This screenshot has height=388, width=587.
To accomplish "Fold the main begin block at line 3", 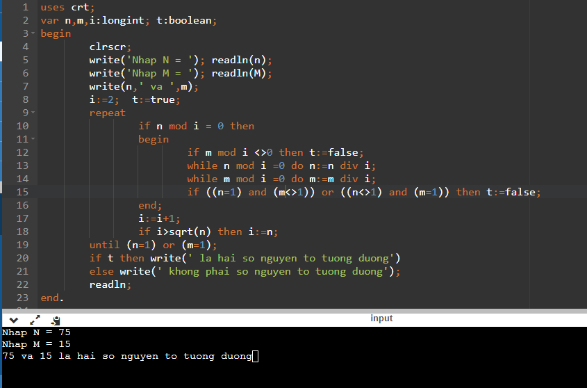I will pyautogui.click(x=33, y=34).
